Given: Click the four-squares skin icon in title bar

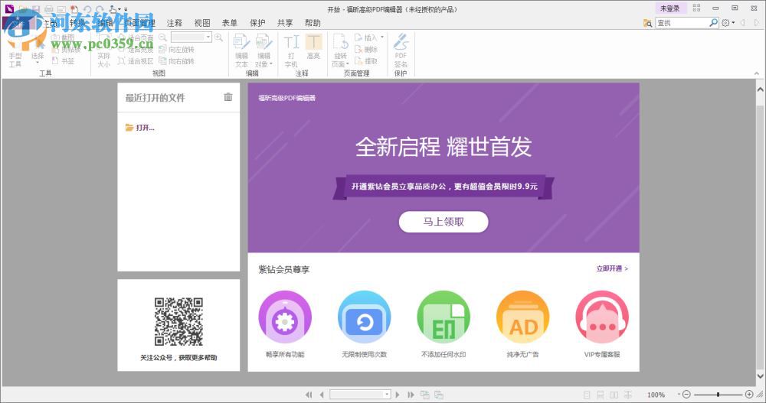Looking at the screenshot, I should click(x=696, y=8).
